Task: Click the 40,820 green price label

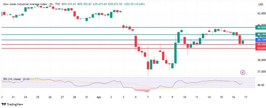Action: [261, 27]
